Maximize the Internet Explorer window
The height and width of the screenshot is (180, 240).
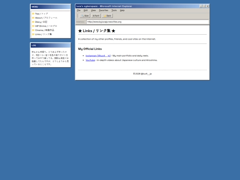coord(204,6)
